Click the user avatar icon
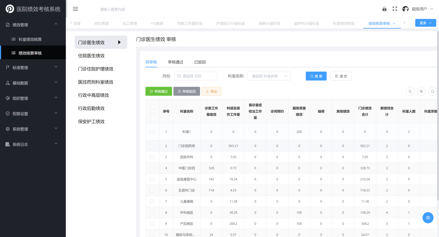Screen dimensions: 439x237 coord(405,9)
